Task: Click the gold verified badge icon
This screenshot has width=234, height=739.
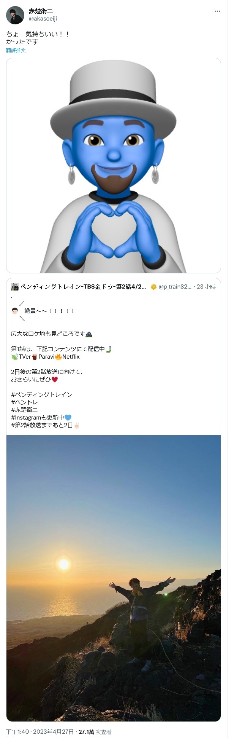Action: pos(153,287)
